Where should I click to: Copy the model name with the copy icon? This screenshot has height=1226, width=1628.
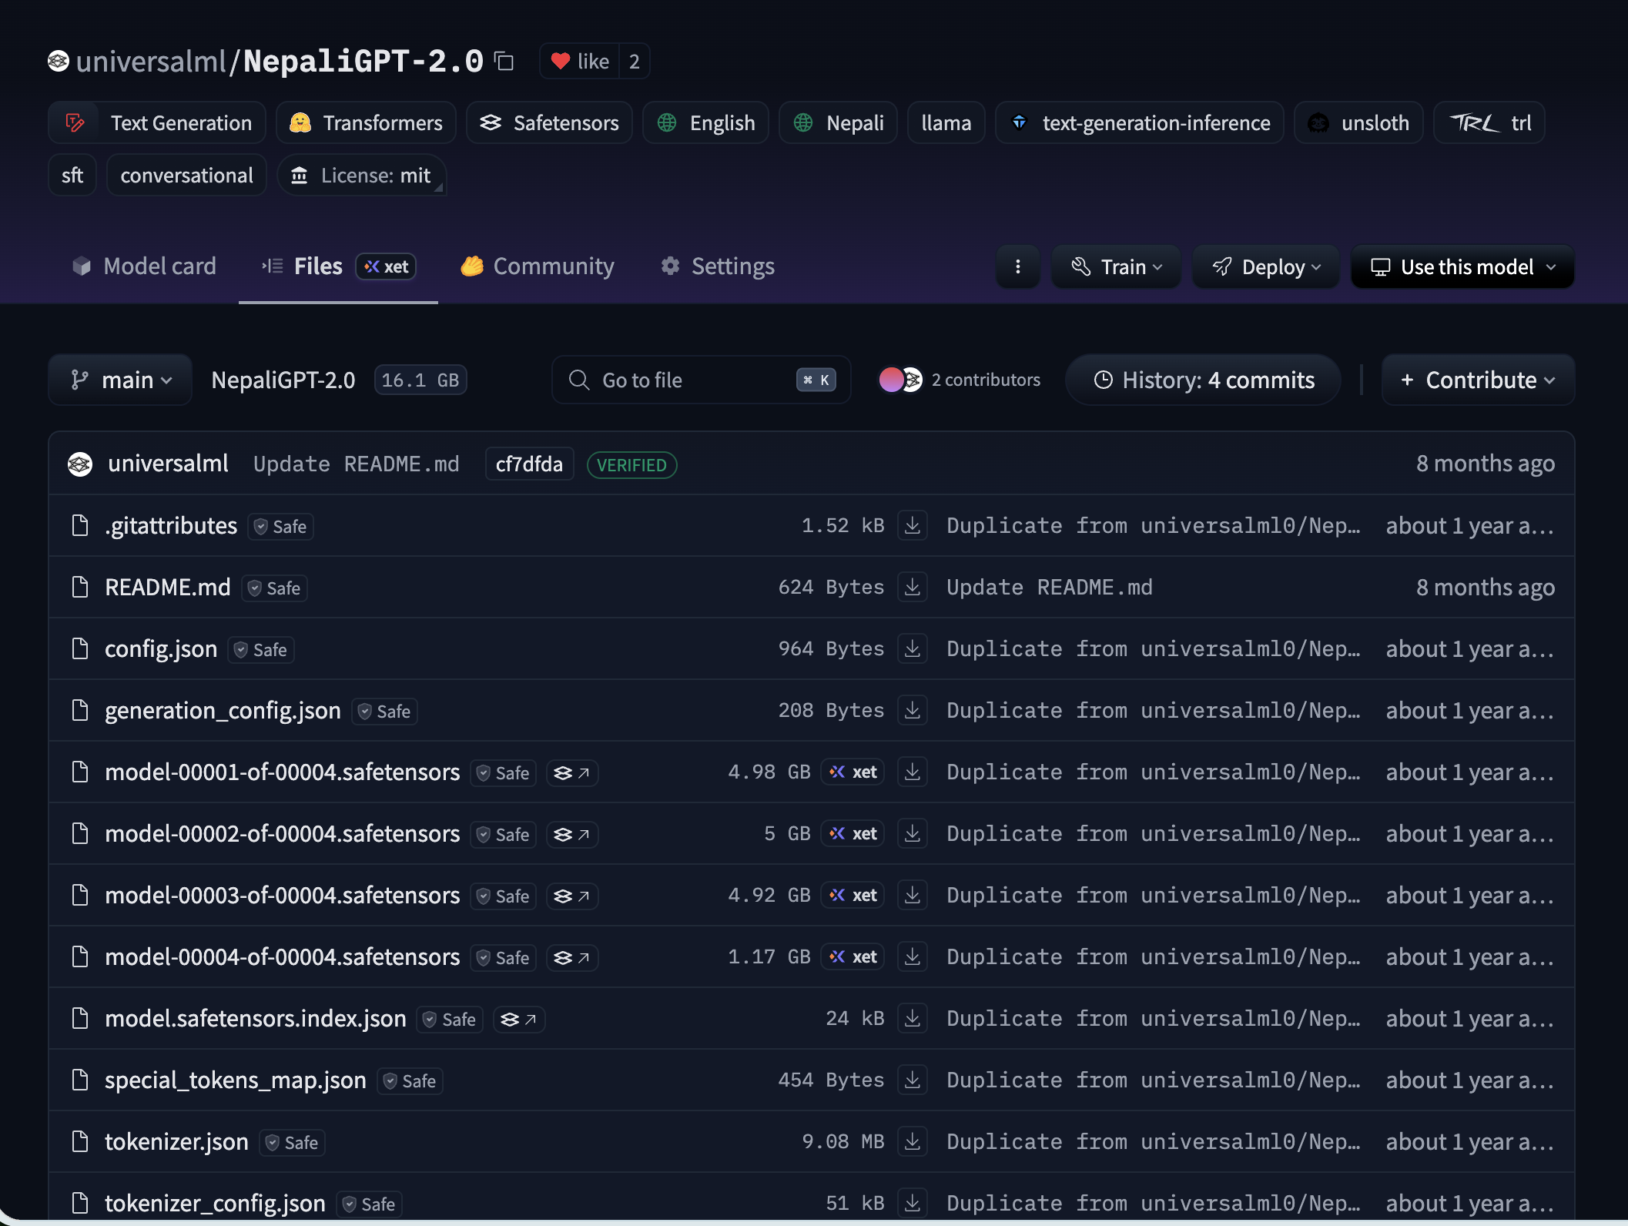504,61
